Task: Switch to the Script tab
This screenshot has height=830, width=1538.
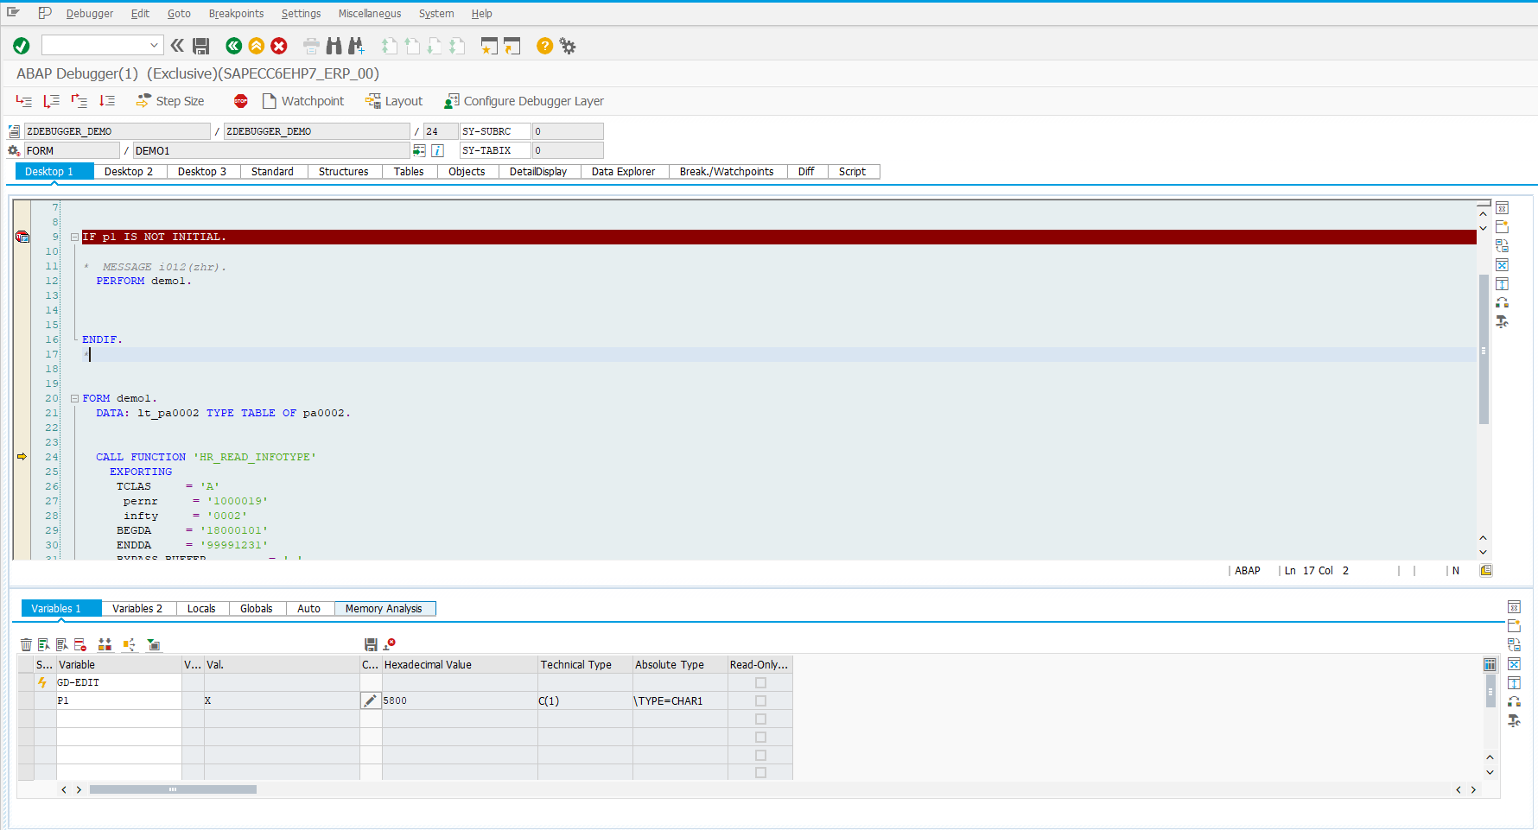Action: (852, 172)
